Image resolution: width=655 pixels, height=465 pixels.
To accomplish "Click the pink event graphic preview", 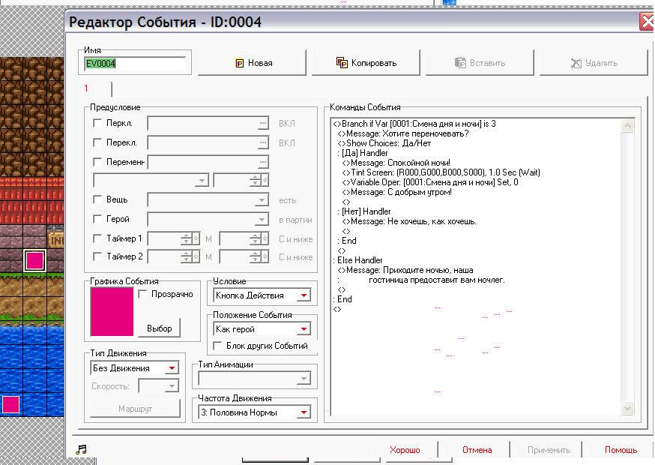I will pyautogui.click(x=112, y=312).
